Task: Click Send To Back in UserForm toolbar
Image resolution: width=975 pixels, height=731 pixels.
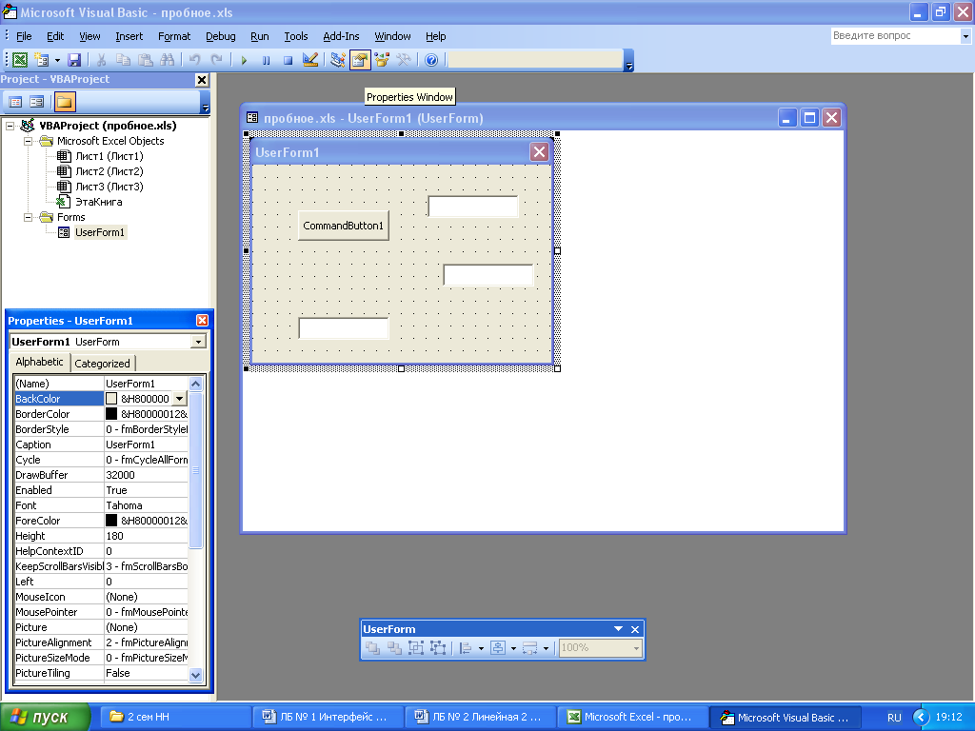Action: coord(394,647)
